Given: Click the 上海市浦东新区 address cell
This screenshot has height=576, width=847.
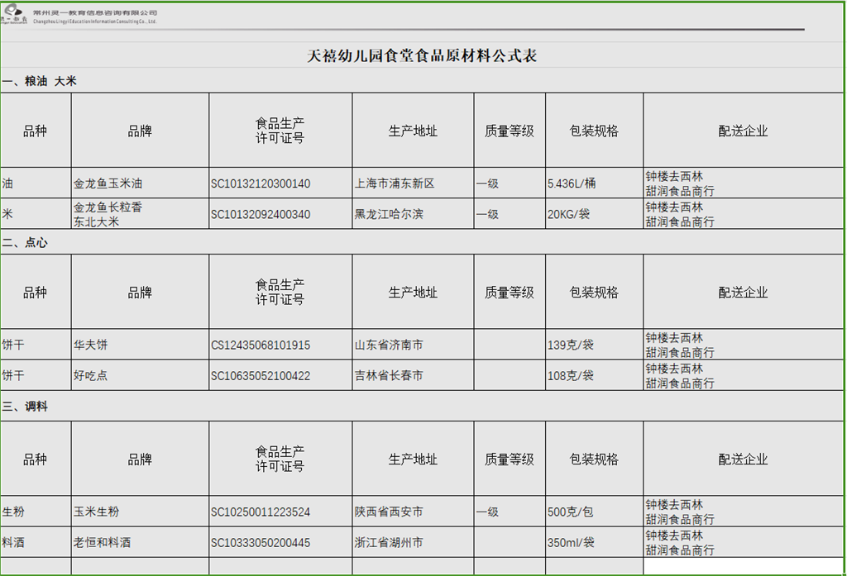Looking at the screenshot, I should point(412,183).
